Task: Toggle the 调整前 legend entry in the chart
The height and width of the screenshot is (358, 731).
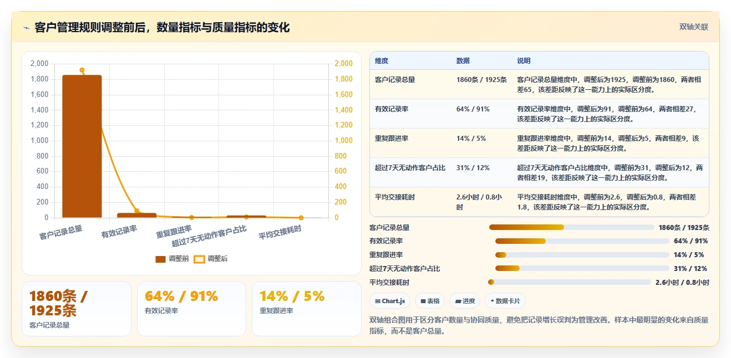Action: click(x=172, y=259)
